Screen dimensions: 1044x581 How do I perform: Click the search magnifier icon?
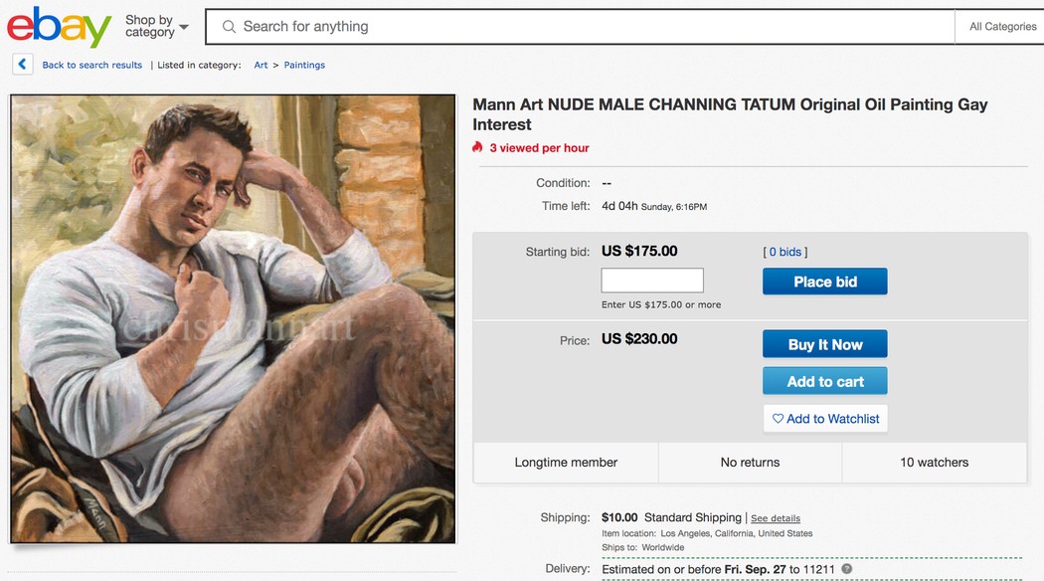(x=229, y=27)
